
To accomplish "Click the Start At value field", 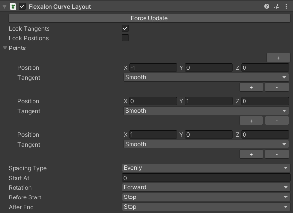I will coord(206,178).
